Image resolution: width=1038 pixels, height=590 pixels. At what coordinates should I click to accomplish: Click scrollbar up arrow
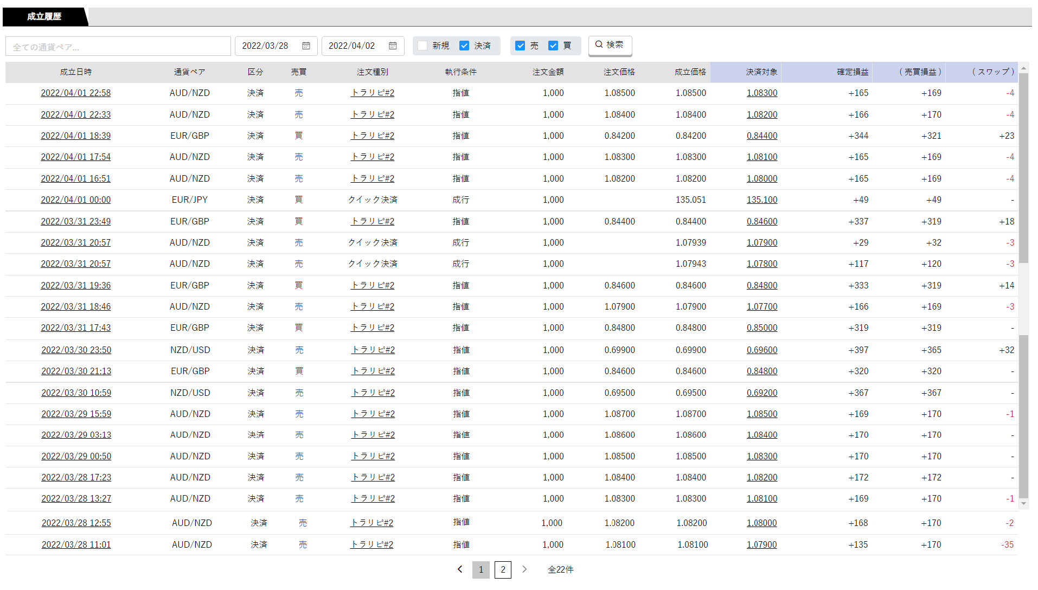(1023, 68)
